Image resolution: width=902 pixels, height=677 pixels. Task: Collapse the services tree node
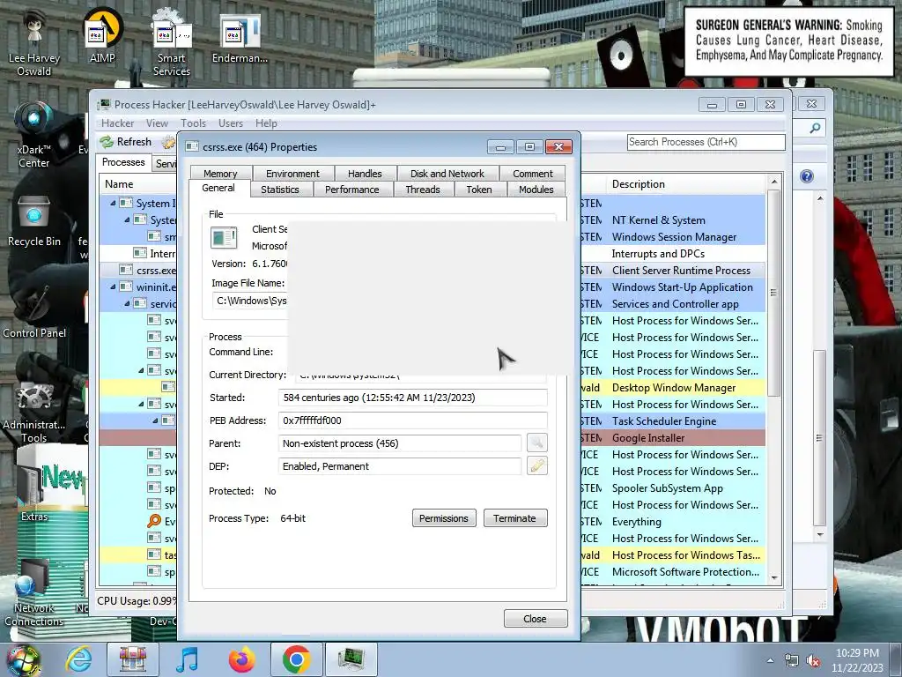(127, 303)
